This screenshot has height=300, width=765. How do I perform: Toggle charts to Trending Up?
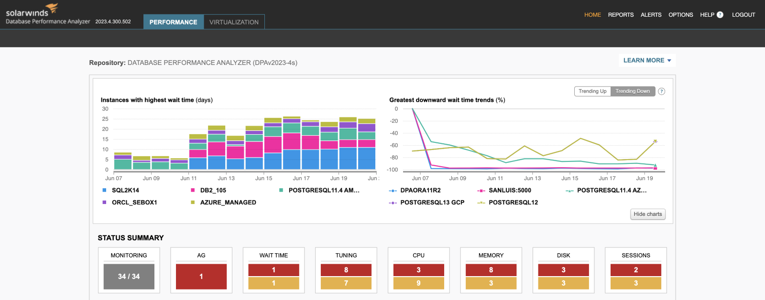tap(592, 91)
